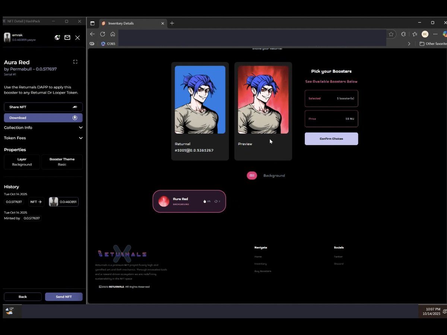Open the HashPack messages envelope icon
The height and width of the screenshot is (335, 447).
tap(67, 38)
